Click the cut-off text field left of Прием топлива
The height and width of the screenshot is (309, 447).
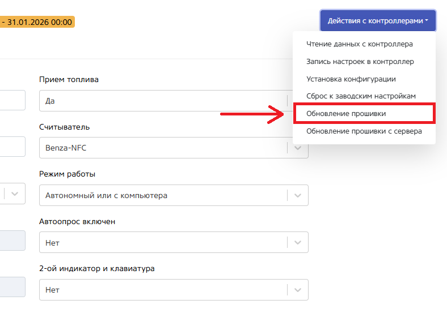click(x=11, y=100)
